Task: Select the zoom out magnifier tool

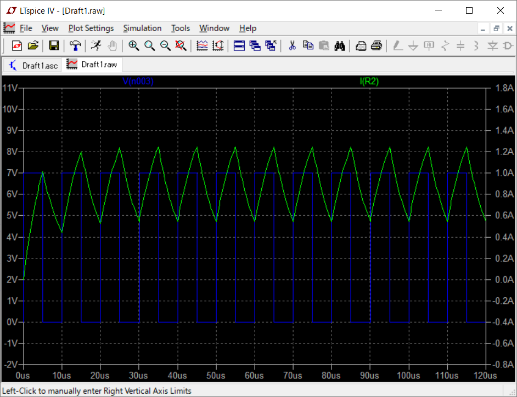Action: coord(165,45)
